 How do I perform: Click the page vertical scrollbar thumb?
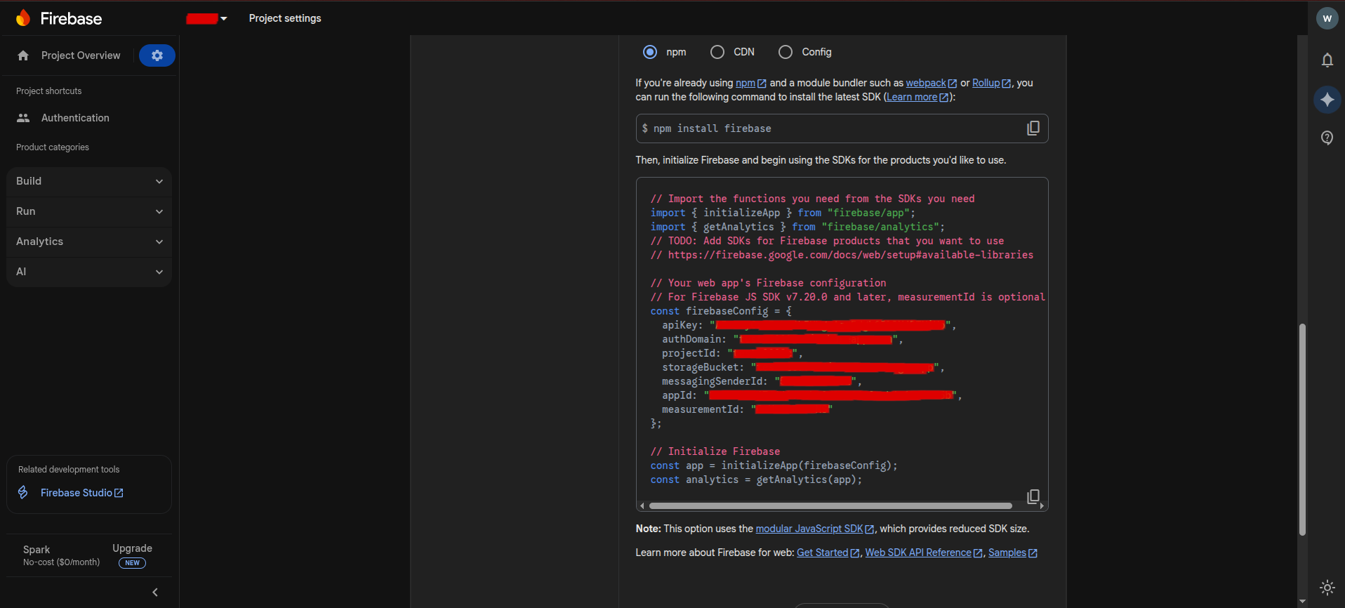click(1302, 429)
